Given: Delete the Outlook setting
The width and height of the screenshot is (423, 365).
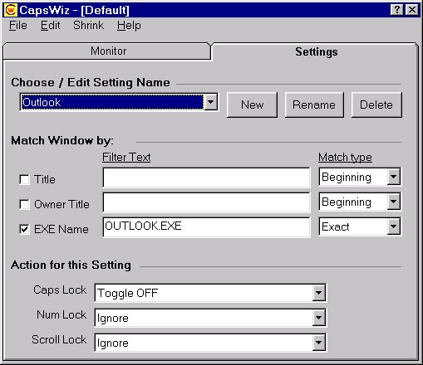Looking at the screenshot, I should (376, 105).
